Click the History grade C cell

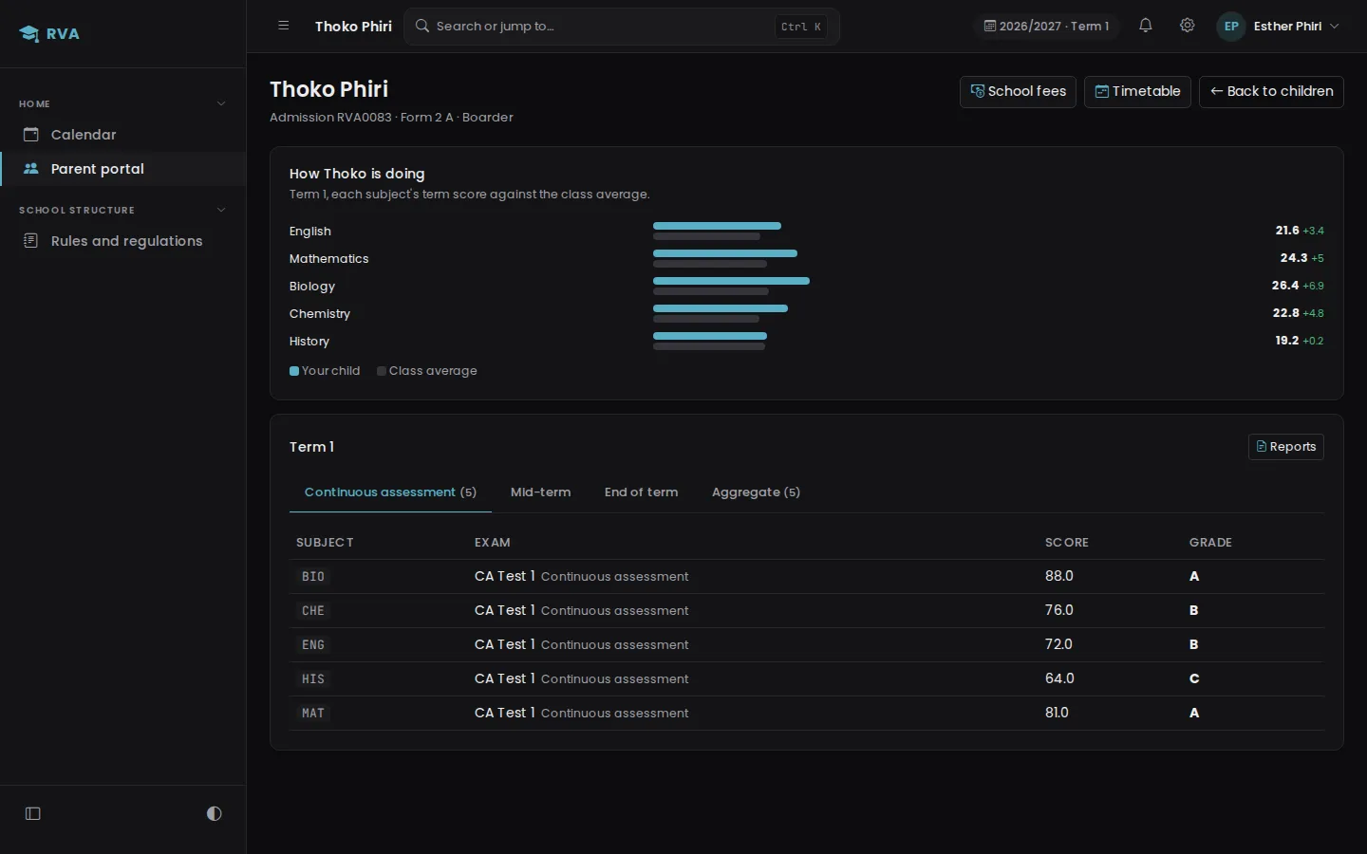pyautogui.click(x=1194, y=678)
